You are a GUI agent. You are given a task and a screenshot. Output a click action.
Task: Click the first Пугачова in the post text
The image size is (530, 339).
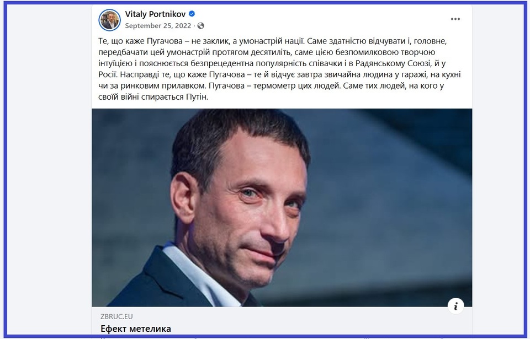(x=165, y=41)
